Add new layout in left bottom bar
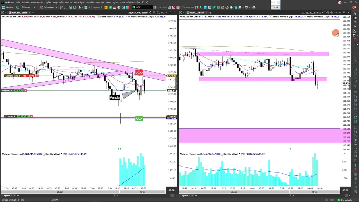Viewport: 359px width, 202px height. coord(18,195)
